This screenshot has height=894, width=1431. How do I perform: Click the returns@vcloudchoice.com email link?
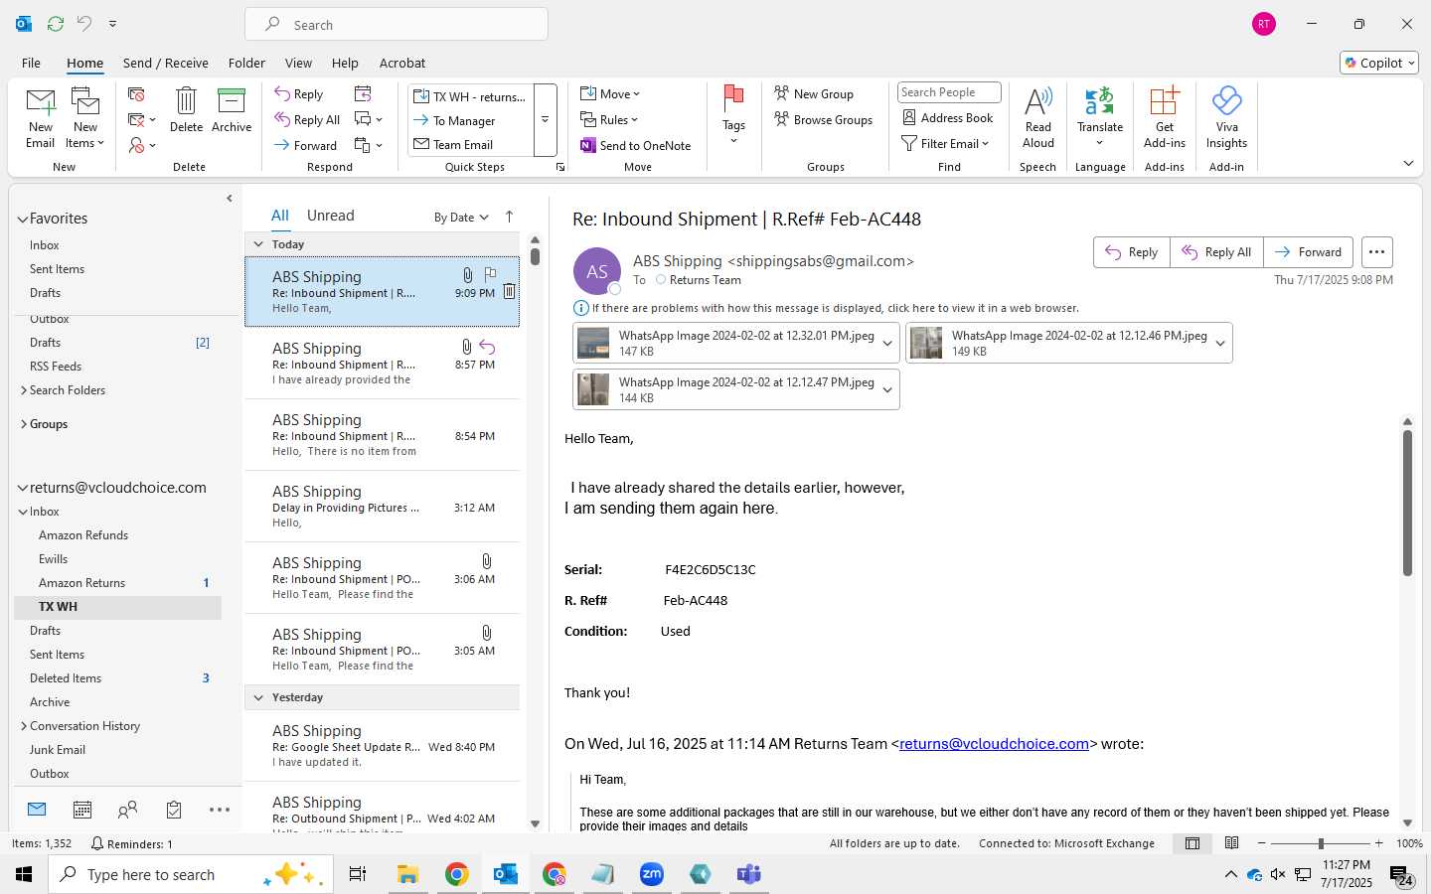click(x=994, y=744)
